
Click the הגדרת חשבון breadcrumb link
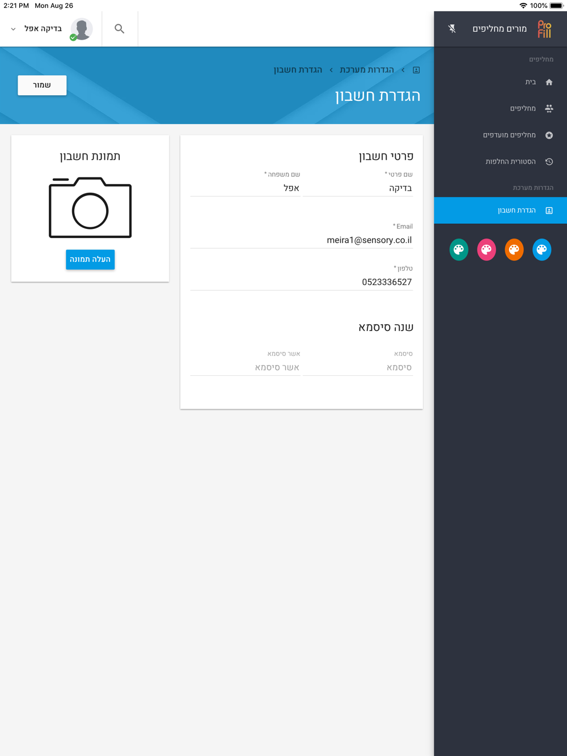tap(298, 70)
